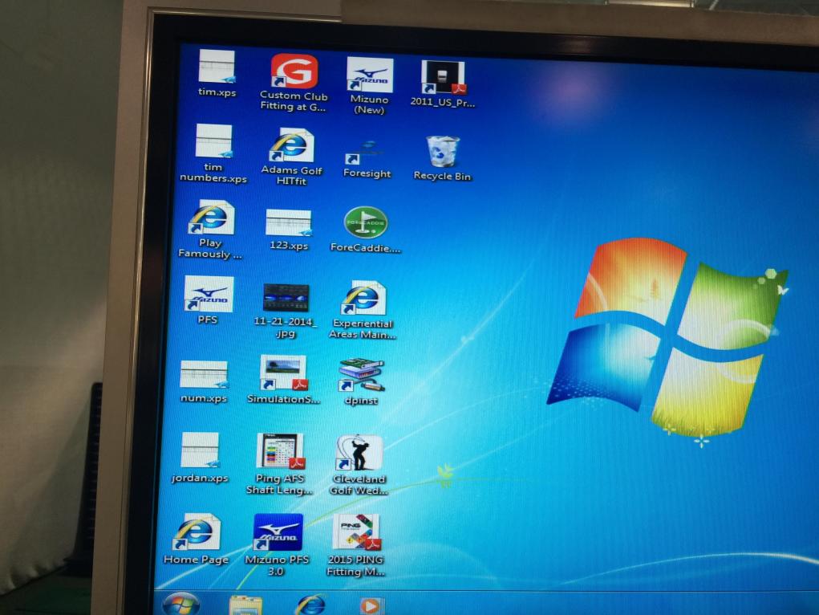Select Ping AFS Shaft Length PDF
The image size is (819, 615).
tap(281, 450)
